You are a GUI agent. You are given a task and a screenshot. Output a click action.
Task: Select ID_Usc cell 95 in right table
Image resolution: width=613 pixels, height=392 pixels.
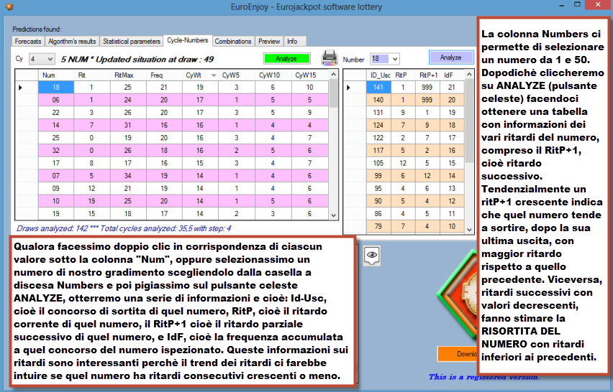coord(378,188)
